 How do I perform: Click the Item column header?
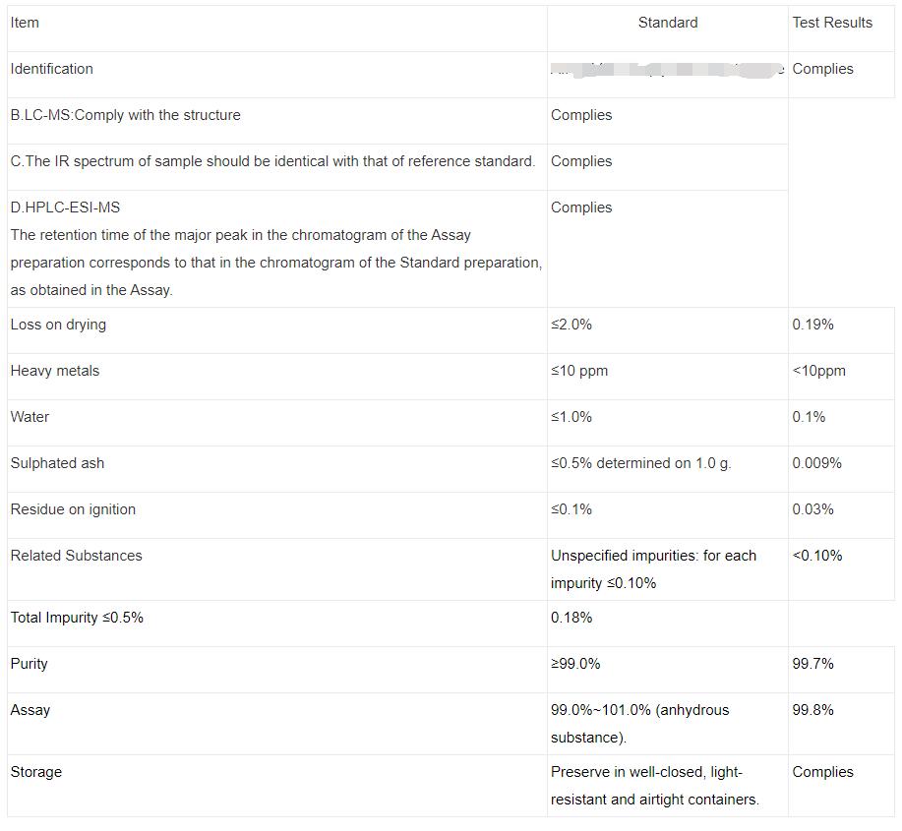(x=26, y=23)
